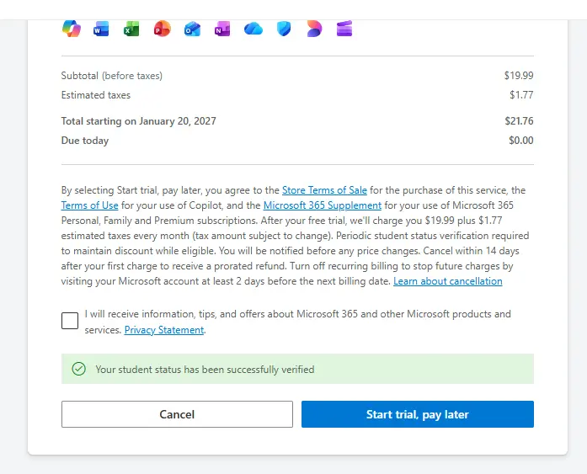Screen dimensions: 587x474
Task: Click the Designer app icon
Action: point(314,29)
